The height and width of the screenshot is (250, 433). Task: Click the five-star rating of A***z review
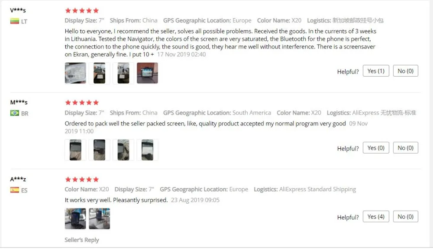coord(82,179)
